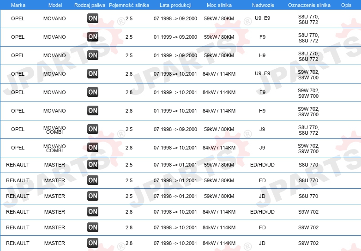The width and height of the screenshot is (361, 251).
Task: Click S9W 702 engine code in Master FD row
Action: pos(308,227)
